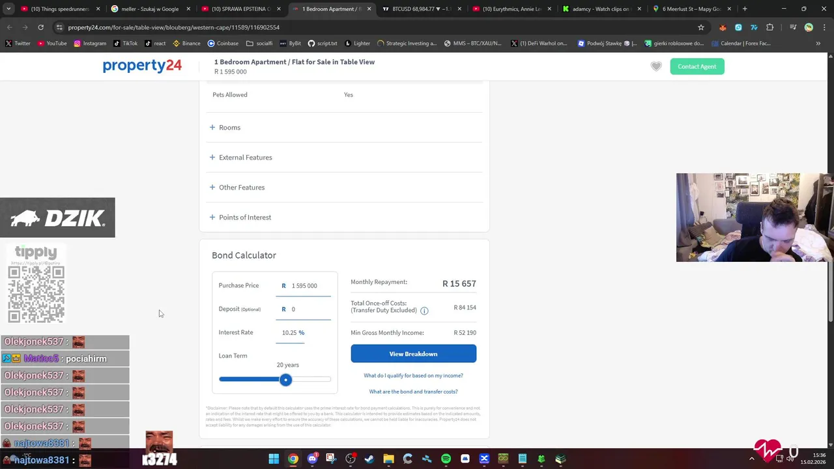
Task: Show more bookmarks with the overflow chevron
Action: [818, 44]
